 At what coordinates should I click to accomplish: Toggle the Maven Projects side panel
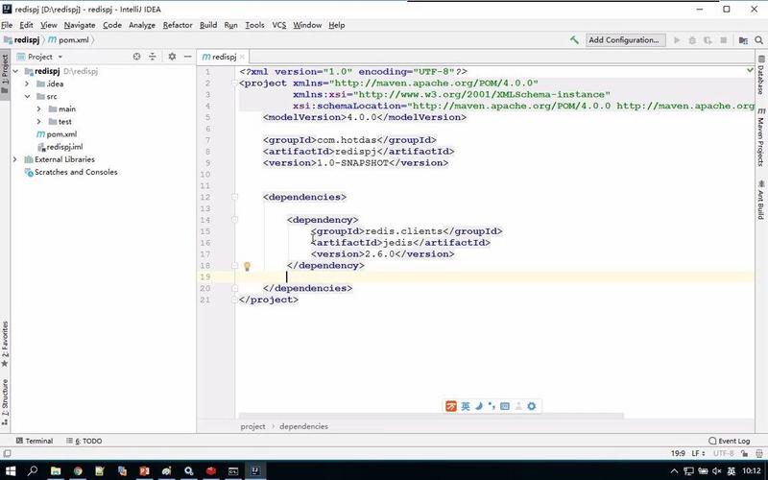point(761,135)
